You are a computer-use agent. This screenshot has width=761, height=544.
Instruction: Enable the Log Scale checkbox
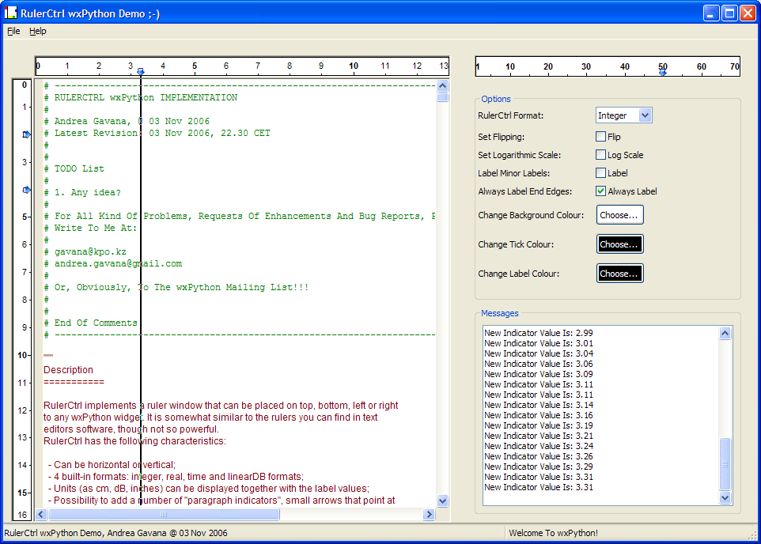pos(601,155)
